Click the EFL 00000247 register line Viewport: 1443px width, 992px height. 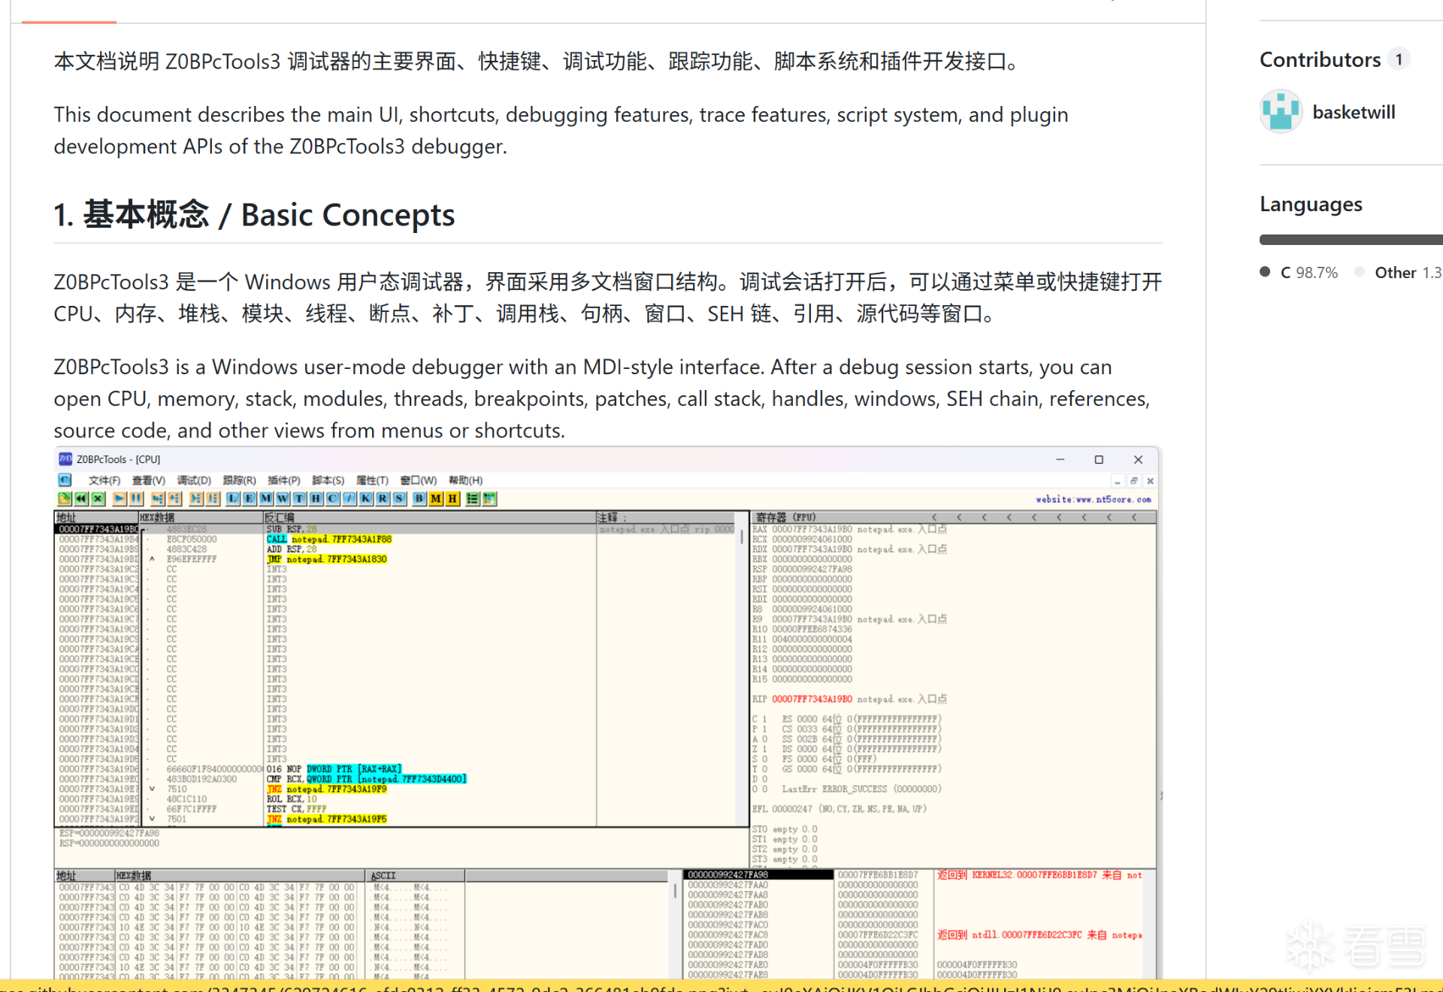coord(839,809)
